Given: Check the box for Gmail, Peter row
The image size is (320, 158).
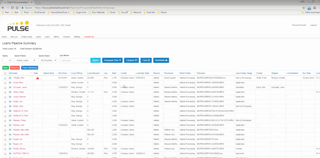Looking at the screenshot, I should (5, 83).
